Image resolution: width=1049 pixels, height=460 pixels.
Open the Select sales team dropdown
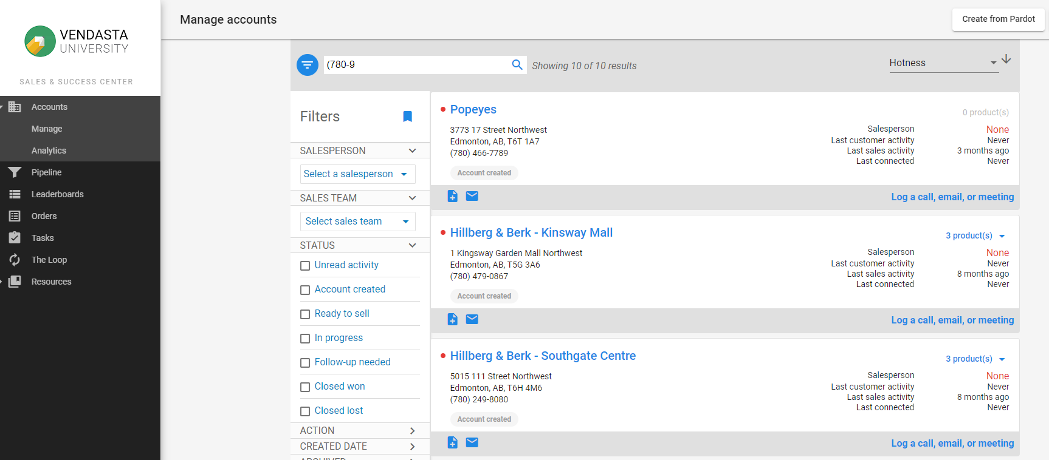pyautogui.click(x=357, y=222)
